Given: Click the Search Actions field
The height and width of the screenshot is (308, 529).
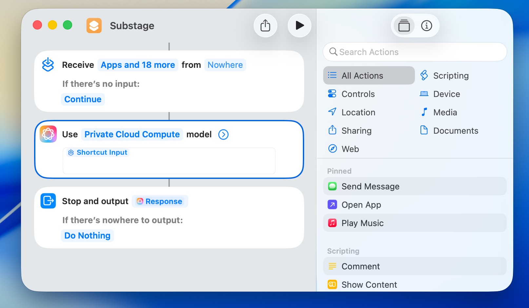Looking at the screenshot, I should [x=414, y=52].
